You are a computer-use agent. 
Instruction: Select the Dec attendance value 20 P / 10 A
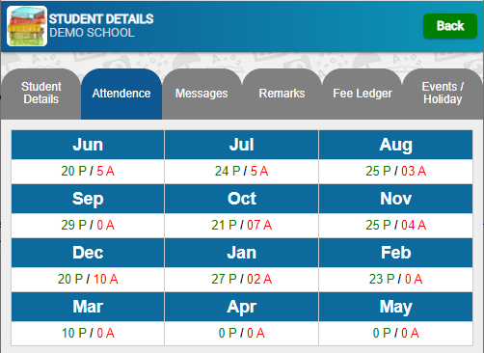[x=88, y=279]
